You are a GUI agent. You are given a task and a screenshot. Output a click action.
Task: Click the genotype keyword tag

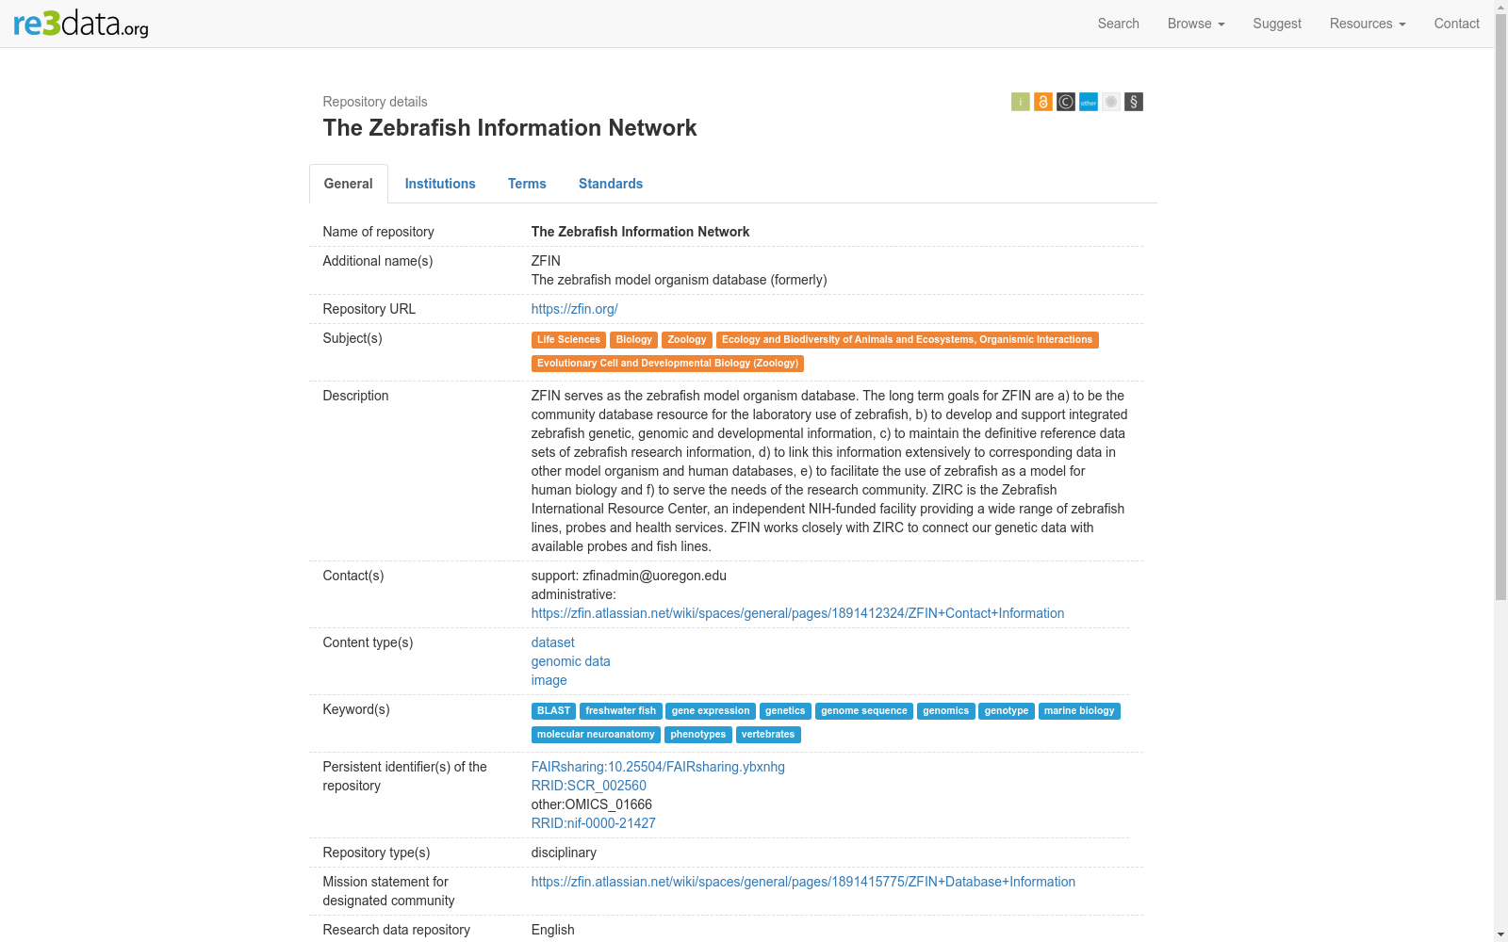pos(1007,711)
